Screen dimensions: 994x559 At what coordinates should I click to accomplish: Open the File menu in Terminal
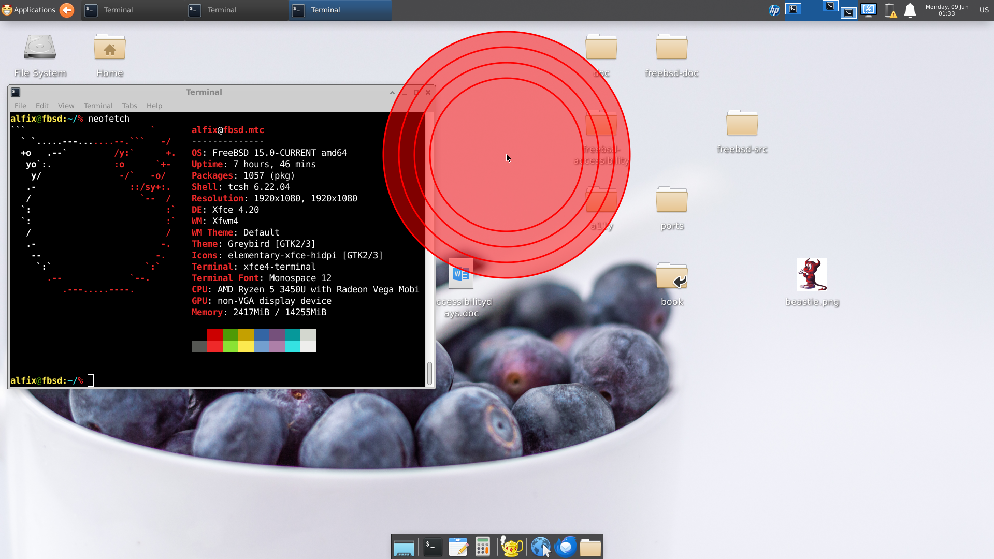[x=20, y=106]
